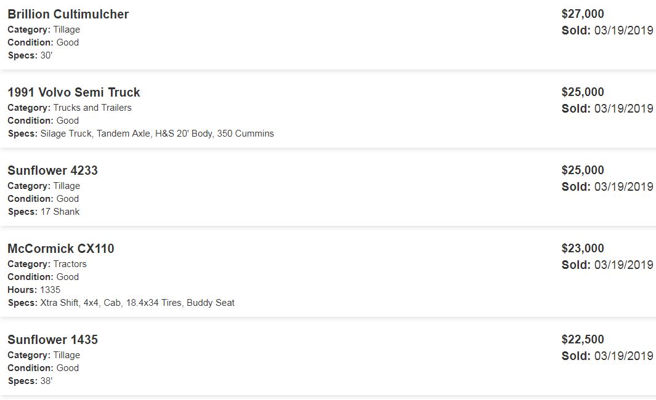656x400 pixels.
Task: Click the Tractors category text
Action: 70,264
